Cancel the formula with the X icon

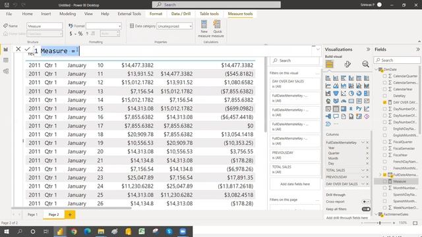pos(18,49)
